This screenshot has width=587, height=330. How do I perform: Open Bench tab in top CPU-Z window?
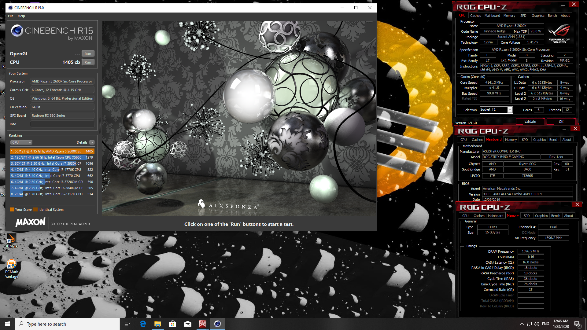[552, 16]
